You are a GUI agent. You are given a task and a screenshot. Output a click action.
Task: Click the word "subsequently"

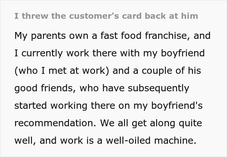pos(159,88)
